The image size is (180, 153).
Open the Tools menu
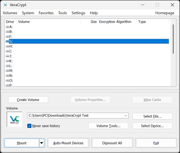coord(62,13)
